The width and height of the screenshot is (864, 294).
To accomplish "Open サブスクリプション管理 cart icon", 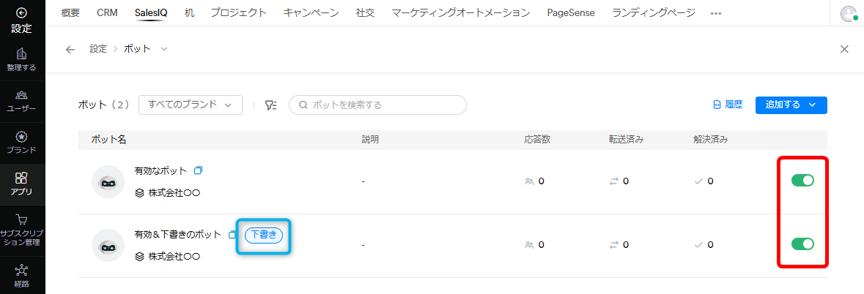I will 22,220.
